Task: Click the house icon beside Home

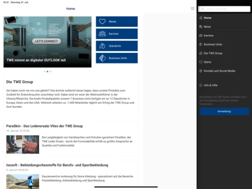Action: pos(201,18)
